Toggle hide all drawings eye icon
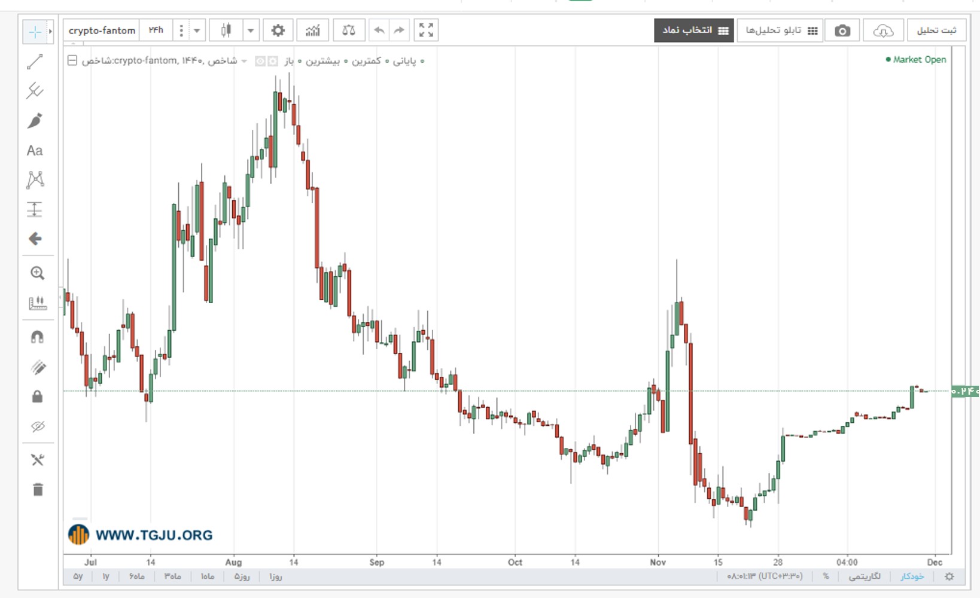980x598 pixels. pyautogui.click(x=38, y=426)
